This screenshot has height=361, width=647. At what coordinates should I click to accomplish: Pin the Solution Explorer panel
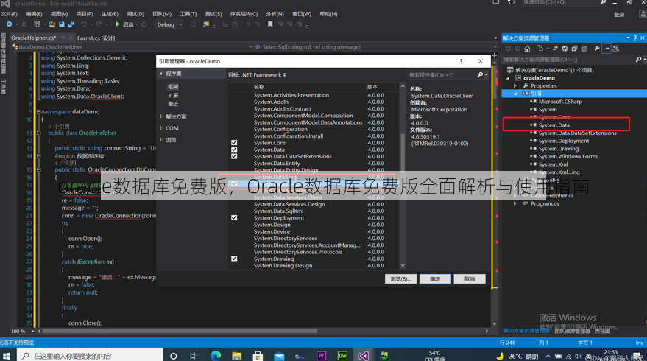[635, 38]
